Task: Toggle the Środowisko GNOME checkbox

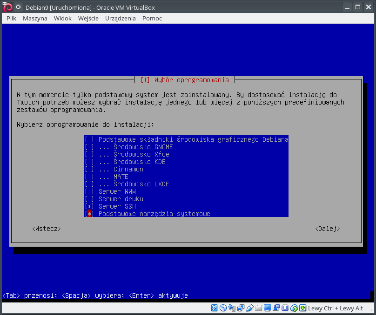Action: coord(89,147)
